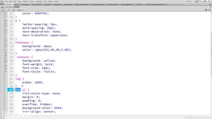This screenshot has height=119, width=212.
Task: Click the Balance Braces icon
Action: coord(6,33)
